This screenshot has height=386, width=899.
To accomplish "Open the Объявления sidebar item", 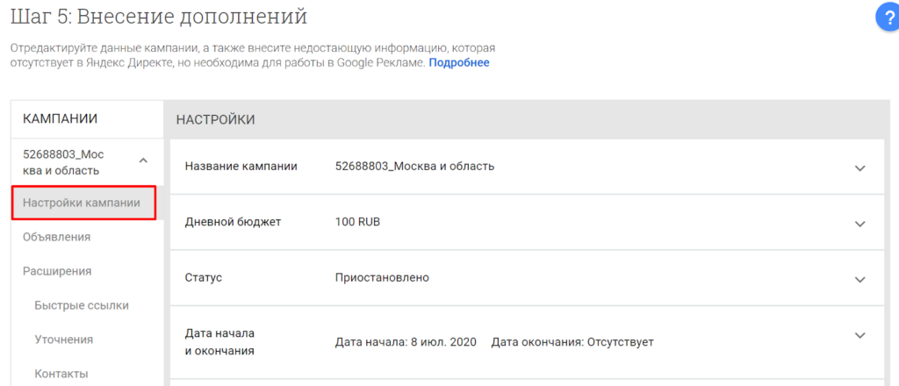I will [56, 237].
